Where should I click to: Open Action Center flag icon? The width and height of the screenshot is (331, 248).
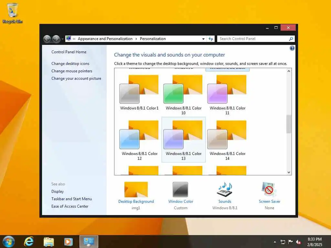point(291,242)
